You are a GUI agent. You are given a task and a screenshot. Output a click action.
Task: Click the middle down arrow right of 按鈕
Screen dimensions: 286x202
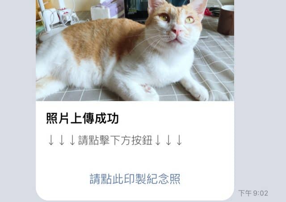click(168, 140)
